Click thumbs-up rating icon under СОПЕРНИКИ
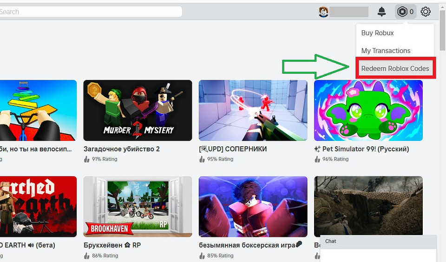The width and height of the screenshot is (446, 262). click(x=202, y=159)
